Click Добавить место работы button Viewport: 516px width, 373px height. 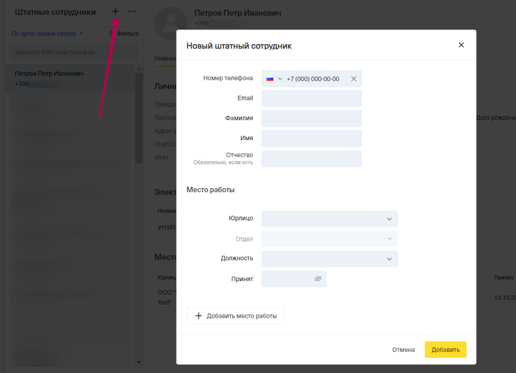(x=235, y=316)
